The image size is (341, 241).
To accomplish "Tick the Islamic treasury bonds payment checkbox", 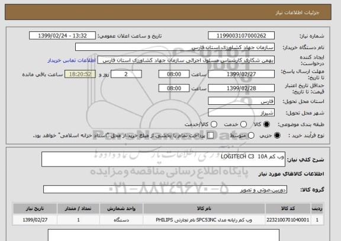I will pos(210,135).
